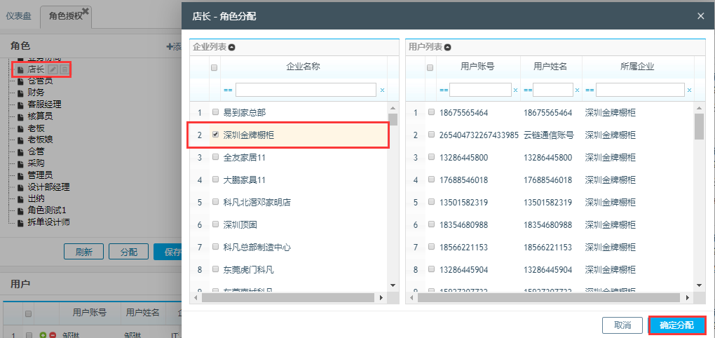The height and width of the screenshot is (338, 715).
Task: Click the file icon of 采购 role
Action: click(x=20, y=163)
